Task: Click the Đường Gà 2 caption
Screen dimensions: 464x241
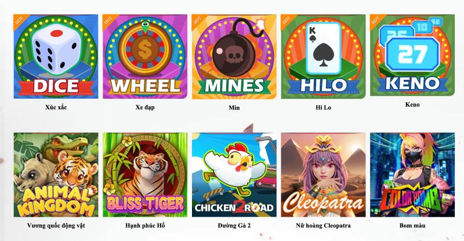Action: coord(234,225)
